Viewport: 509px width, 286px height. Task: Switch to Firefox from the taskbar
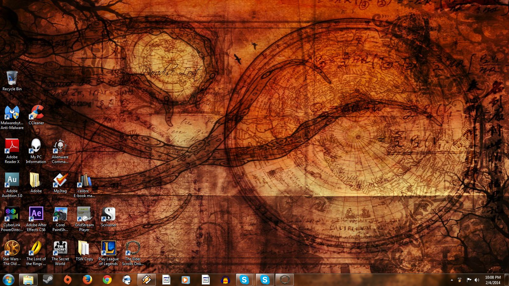coord(87,280)
